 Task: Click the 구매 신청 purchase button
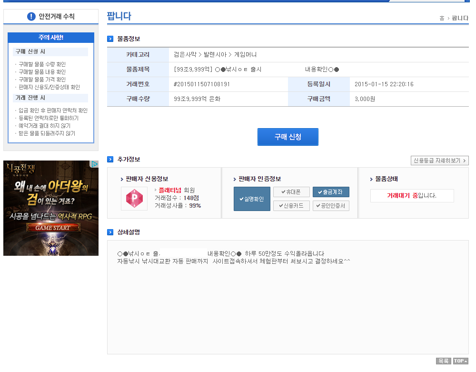point(288,137)
